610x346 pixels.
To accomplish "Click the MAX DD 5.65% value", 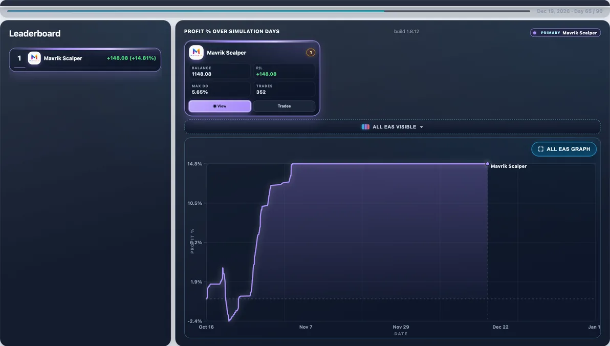I will click(x=200, y=92).
